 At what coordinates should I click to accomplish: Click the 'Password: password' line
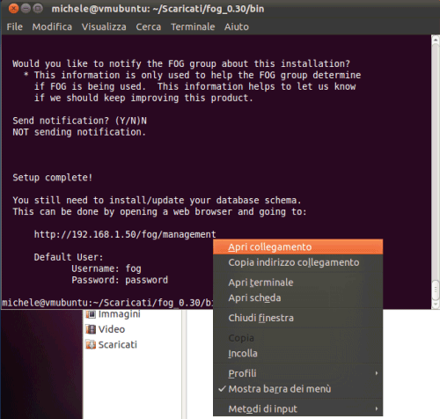click(120, 280)
